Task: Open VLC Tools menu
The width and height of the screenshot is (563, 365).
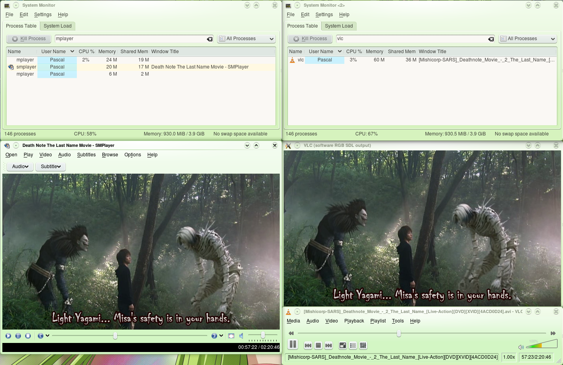Action: pos(398,321)
